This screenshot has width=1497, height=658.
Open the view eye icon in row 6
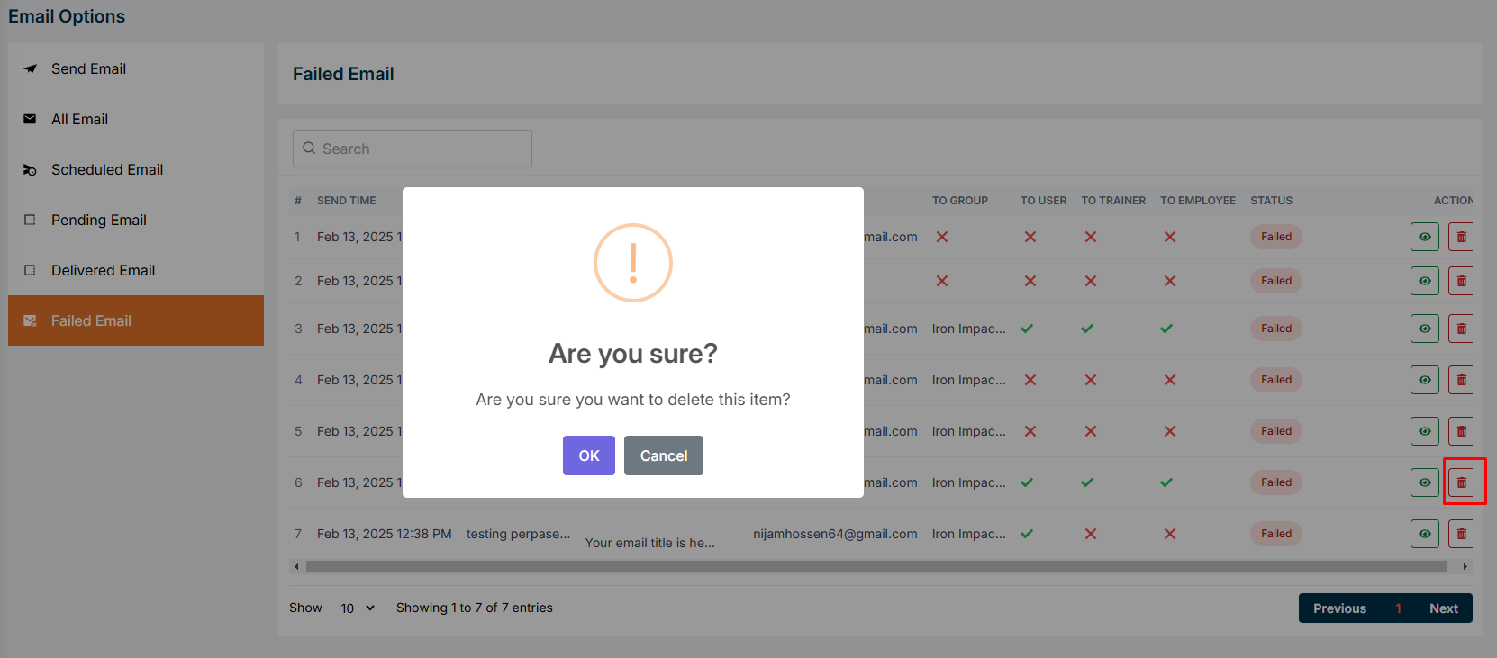(x=1424, y=482)
